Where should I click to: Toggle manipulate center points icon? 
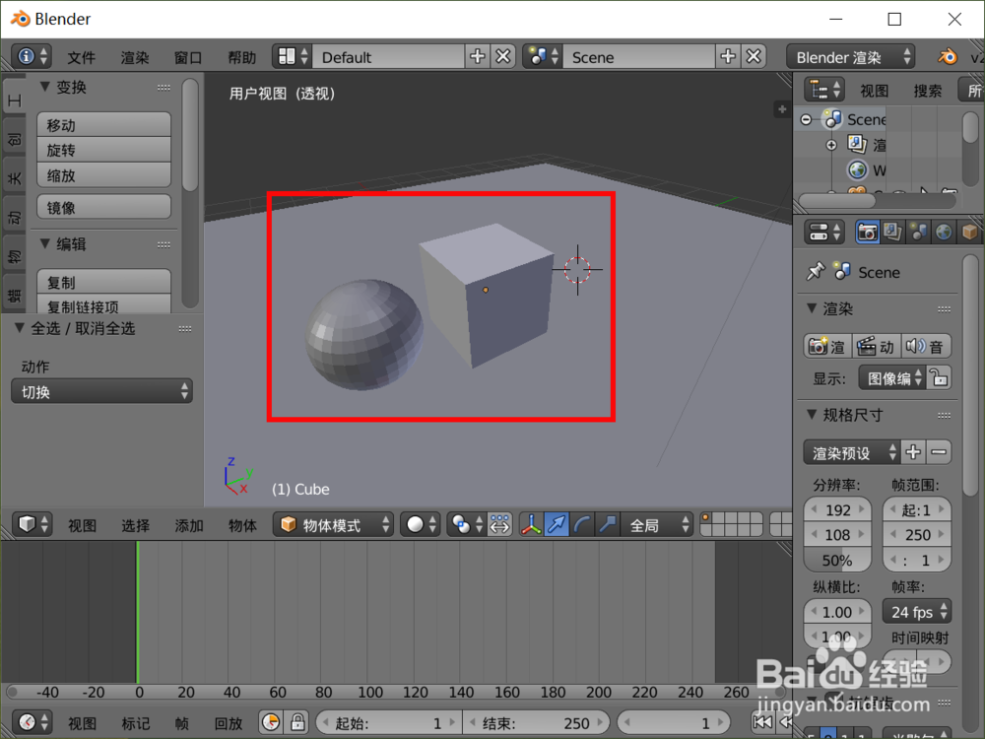pos(500,524)
